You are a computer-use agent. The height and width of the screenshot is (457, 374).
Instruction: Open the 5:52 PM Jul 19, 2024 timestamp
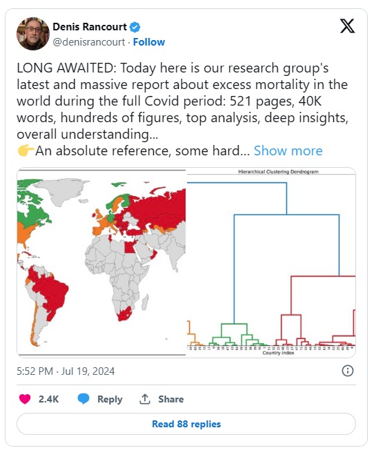coord(66,371)
